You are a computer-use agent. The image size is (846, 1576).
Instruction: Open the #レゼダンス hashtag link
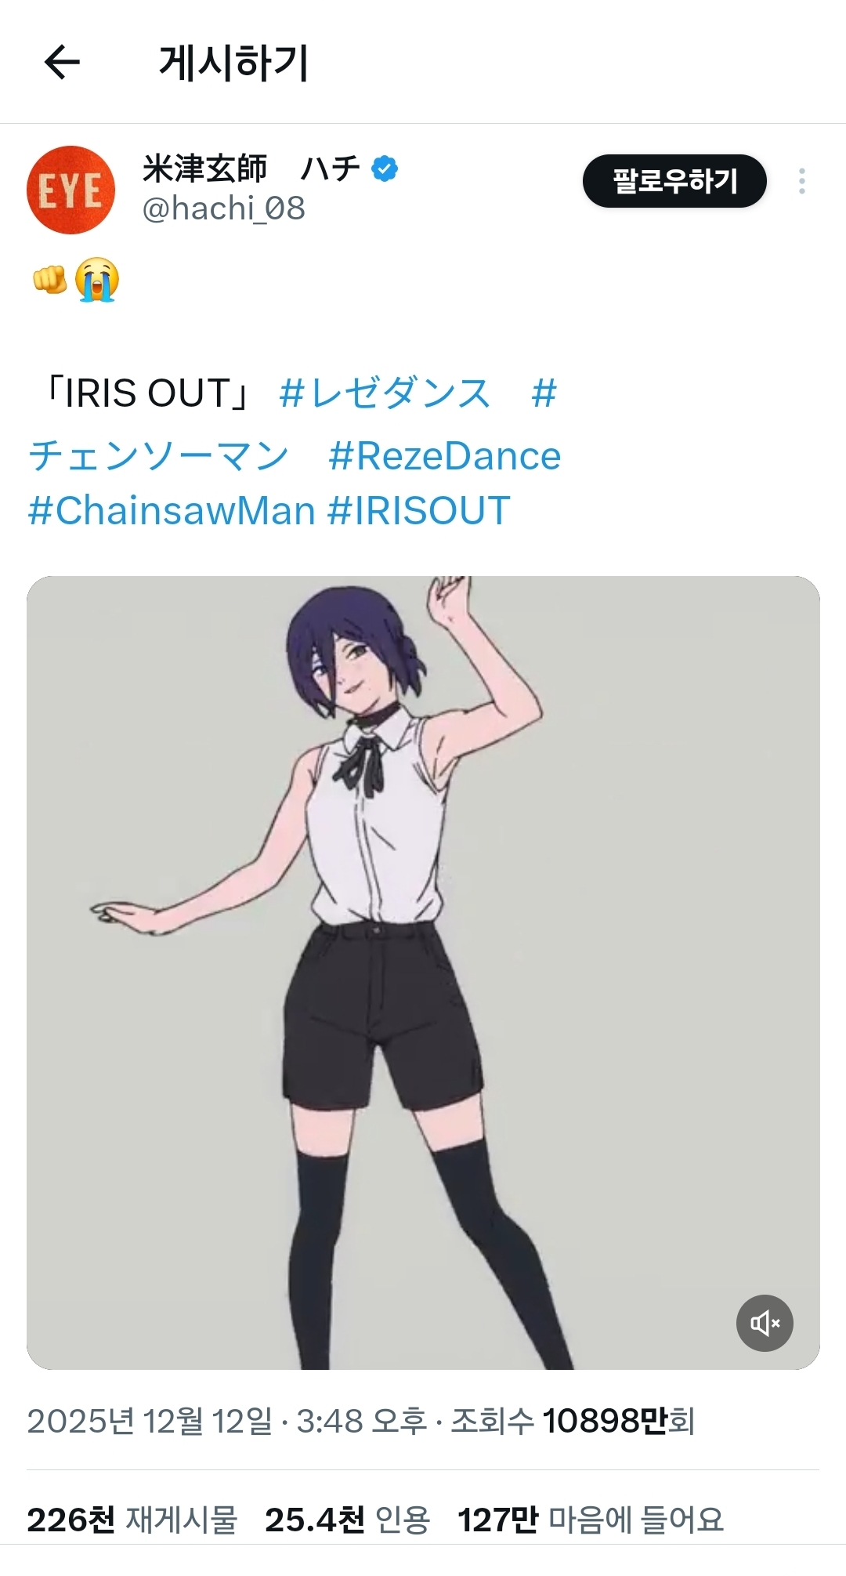(x=385, y=393)
